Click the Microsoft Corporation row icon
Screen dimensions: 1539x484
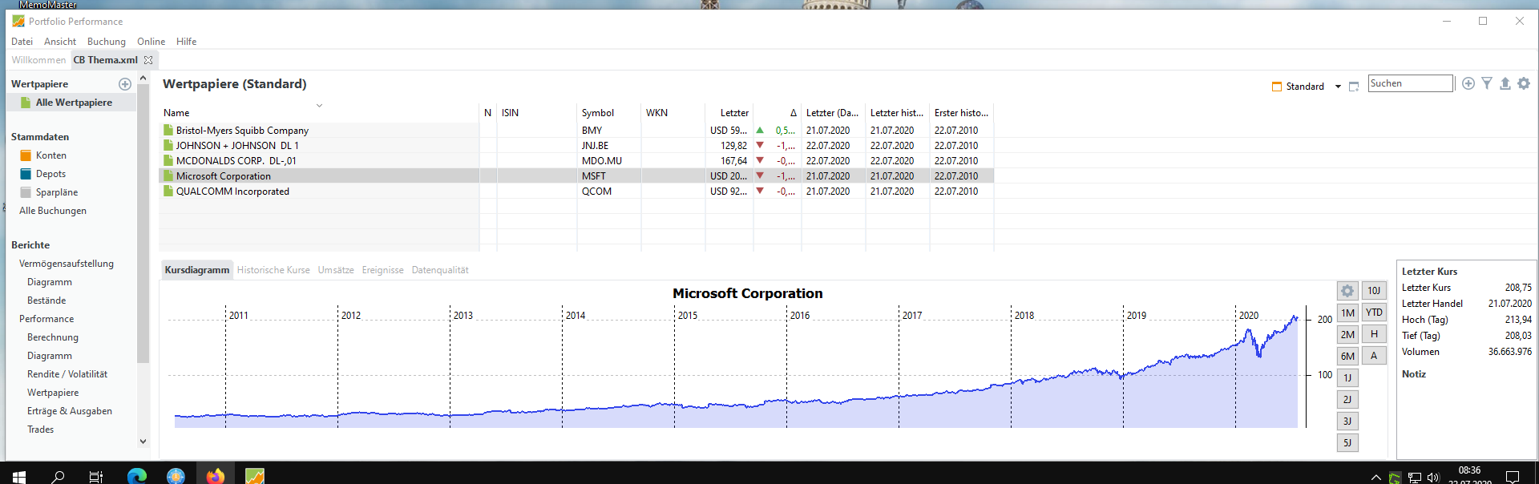(168, 176)
